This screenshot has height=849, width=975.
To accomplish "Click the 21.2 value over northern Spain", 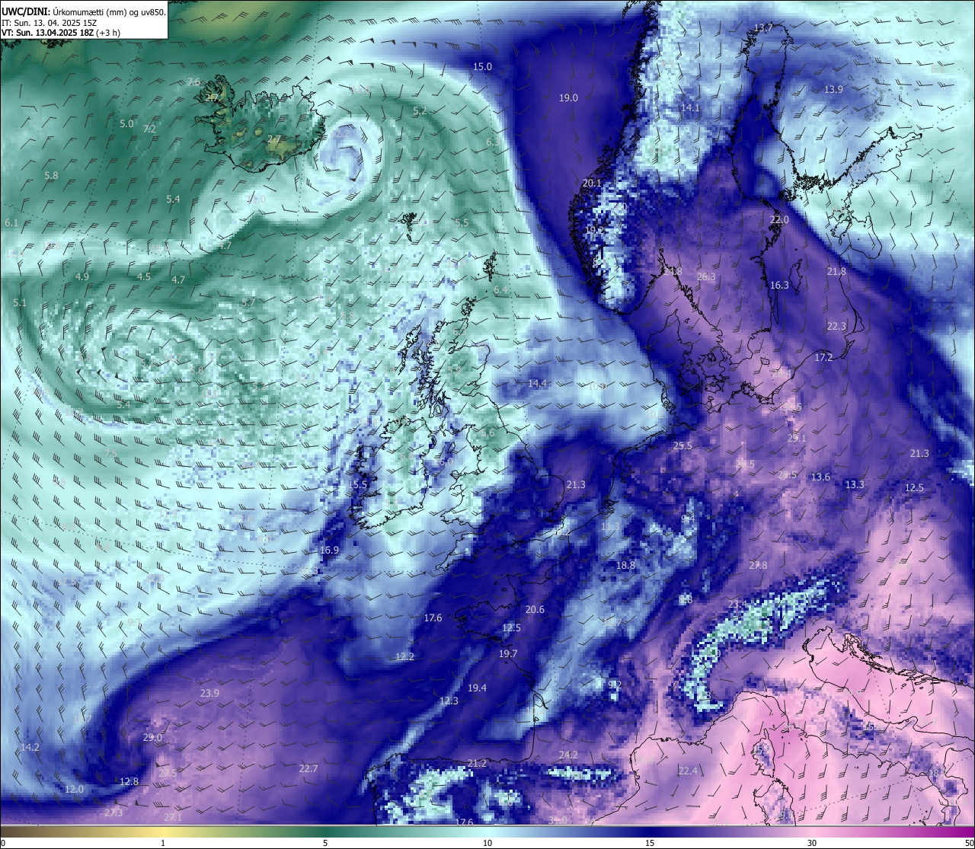I will tap(477, 764).
